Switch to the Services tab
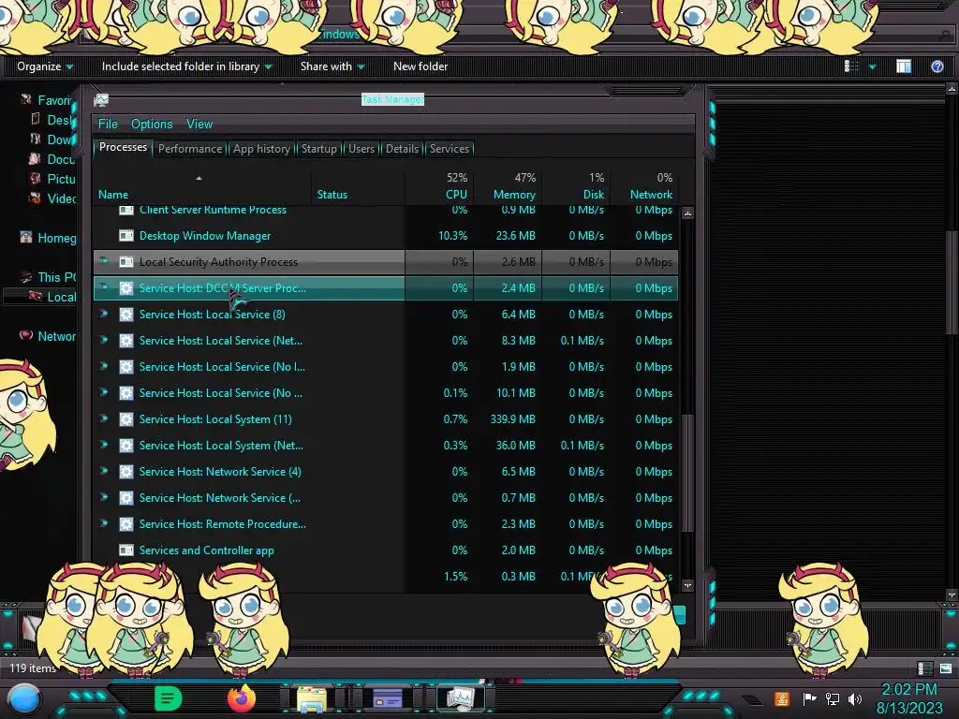959x719 pixels. click(449, 149)
